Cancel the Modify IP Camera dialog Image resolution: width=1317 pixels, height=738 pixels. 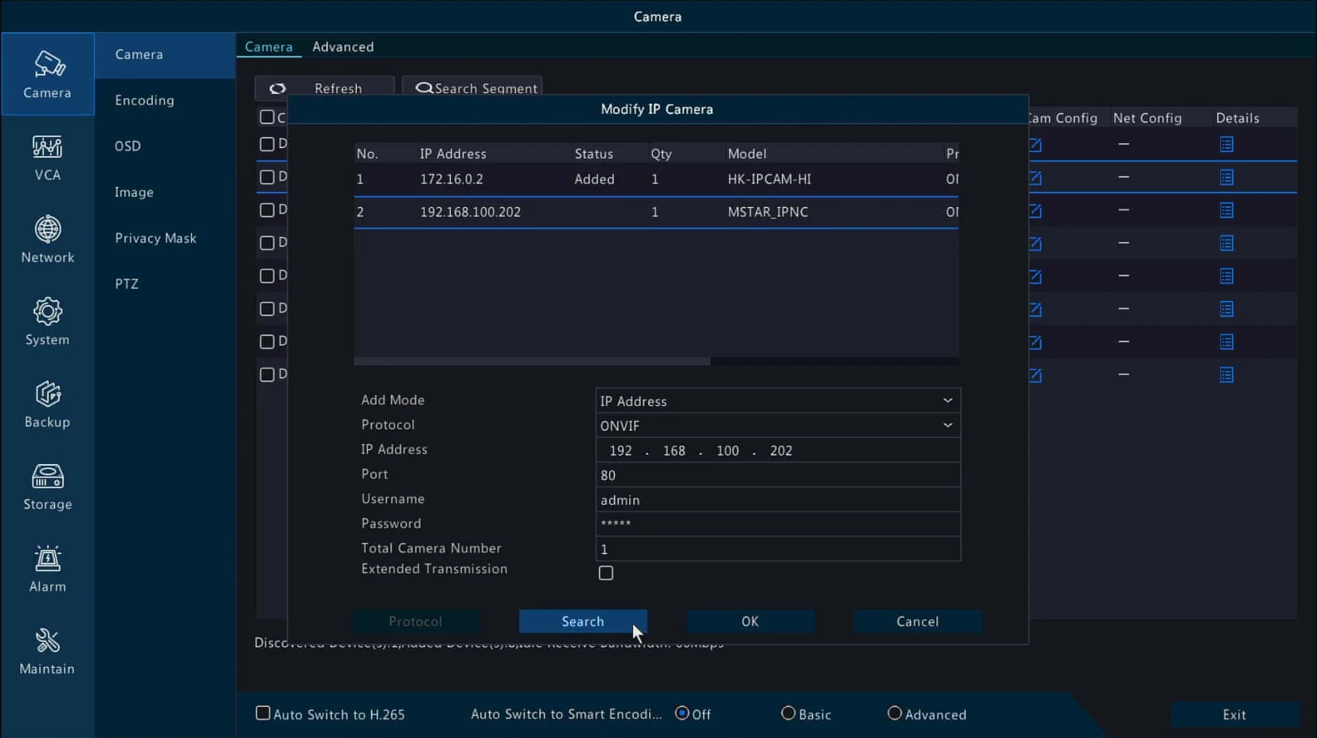coord(917,621)
